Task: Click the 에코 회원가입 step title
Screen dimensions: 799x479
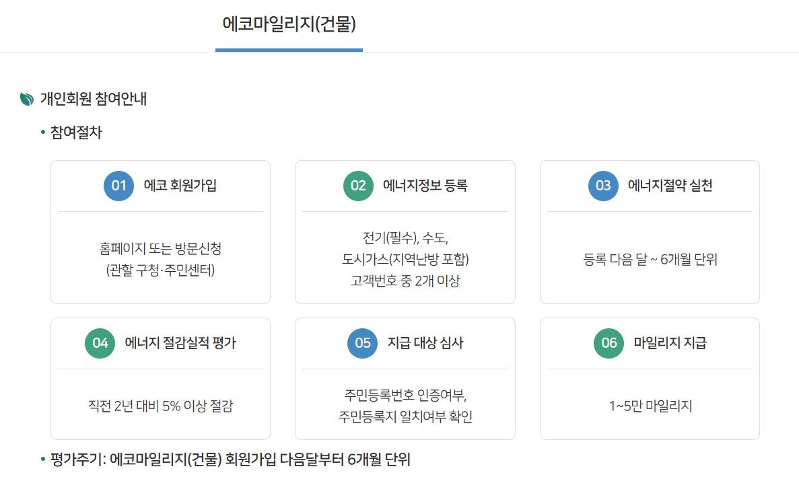Action: tap(180, 186)
